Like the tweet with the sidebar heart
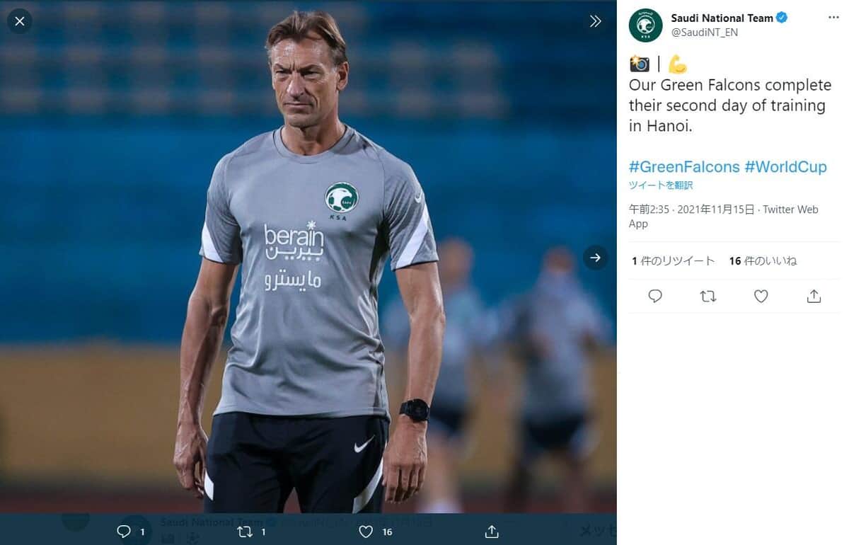The width and height of the screenshot is (849, 545). coord(761,297)
